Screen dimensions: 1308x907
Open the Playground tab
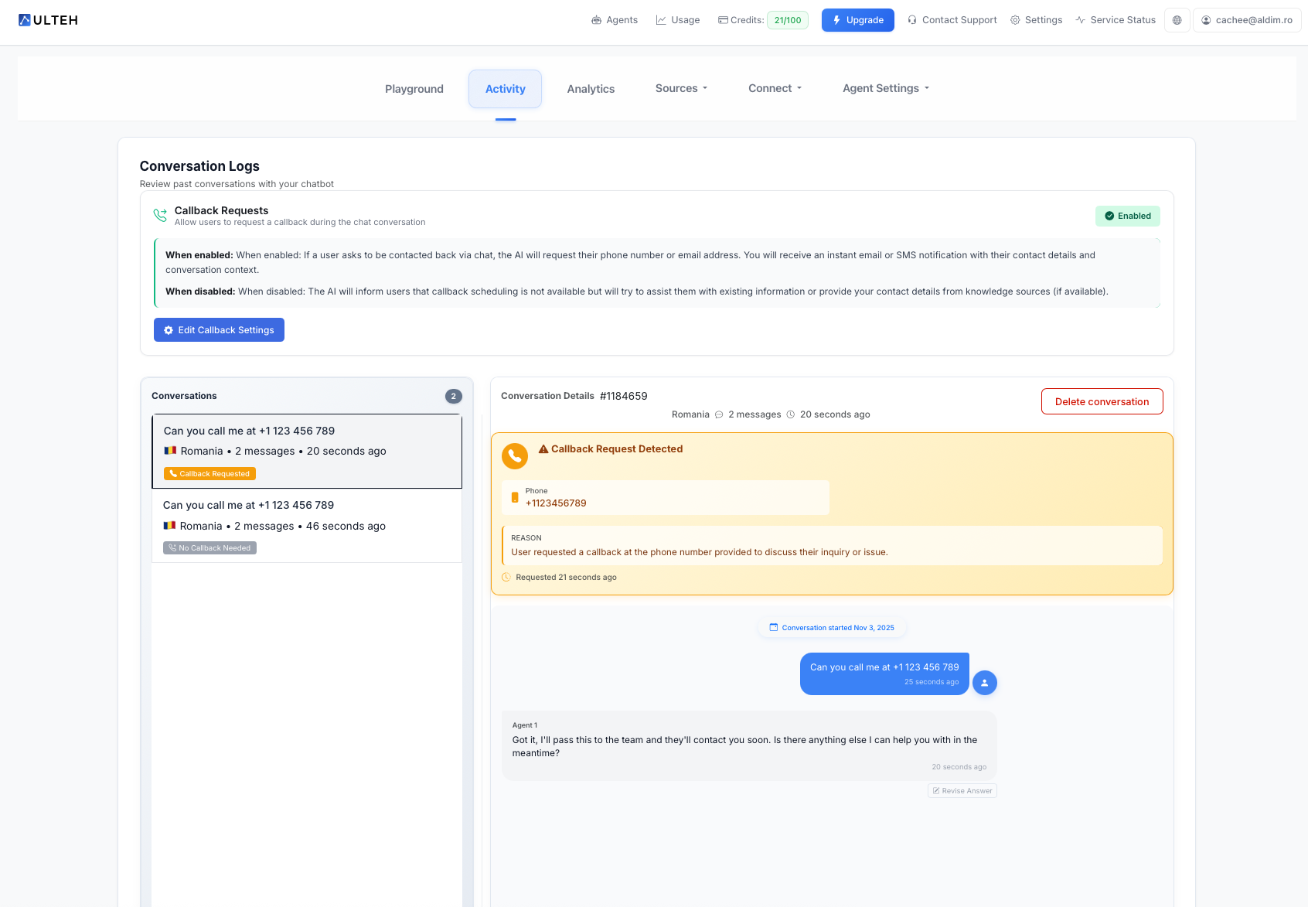point(414,88)
